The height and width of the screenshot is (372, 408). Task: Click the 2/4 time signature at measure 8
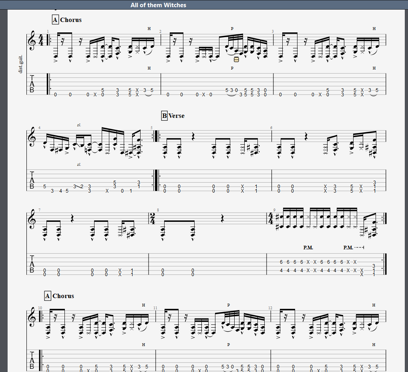click(x=153, y=219)
